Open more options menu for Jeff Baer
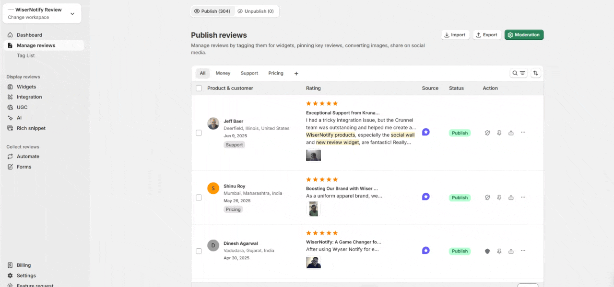 (x=523, y=132)
